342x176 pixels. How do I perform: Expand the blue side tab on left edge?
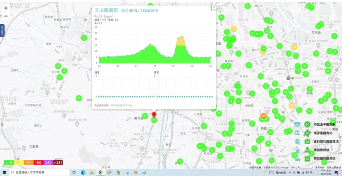[2, 30]
